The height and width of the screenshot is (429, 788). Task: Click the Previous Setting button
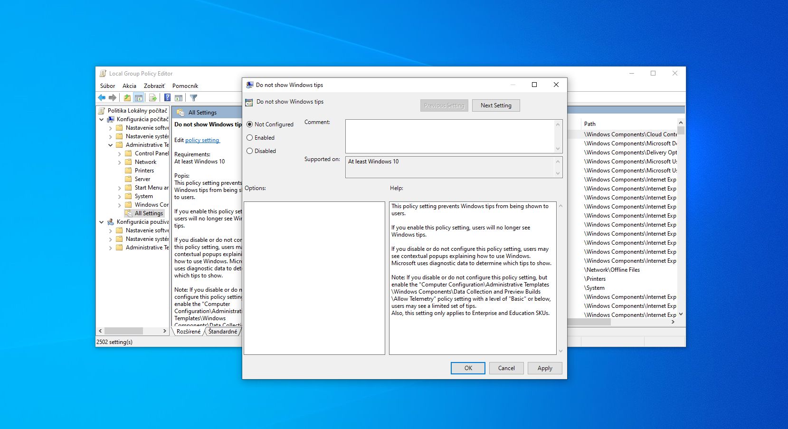(x=444, y=105)
